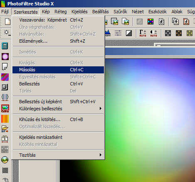
Task: Open the Szűrők menu
Action: click(120, 12)
